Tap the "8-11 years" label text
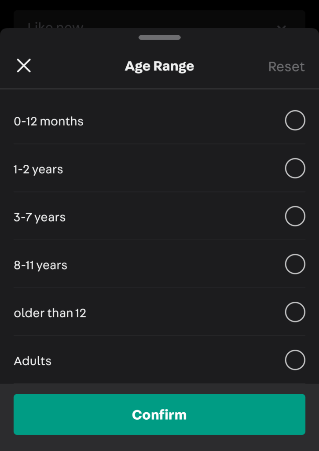Image resolution: width=319 pixels, height=451 pixels. pos(40,265)
